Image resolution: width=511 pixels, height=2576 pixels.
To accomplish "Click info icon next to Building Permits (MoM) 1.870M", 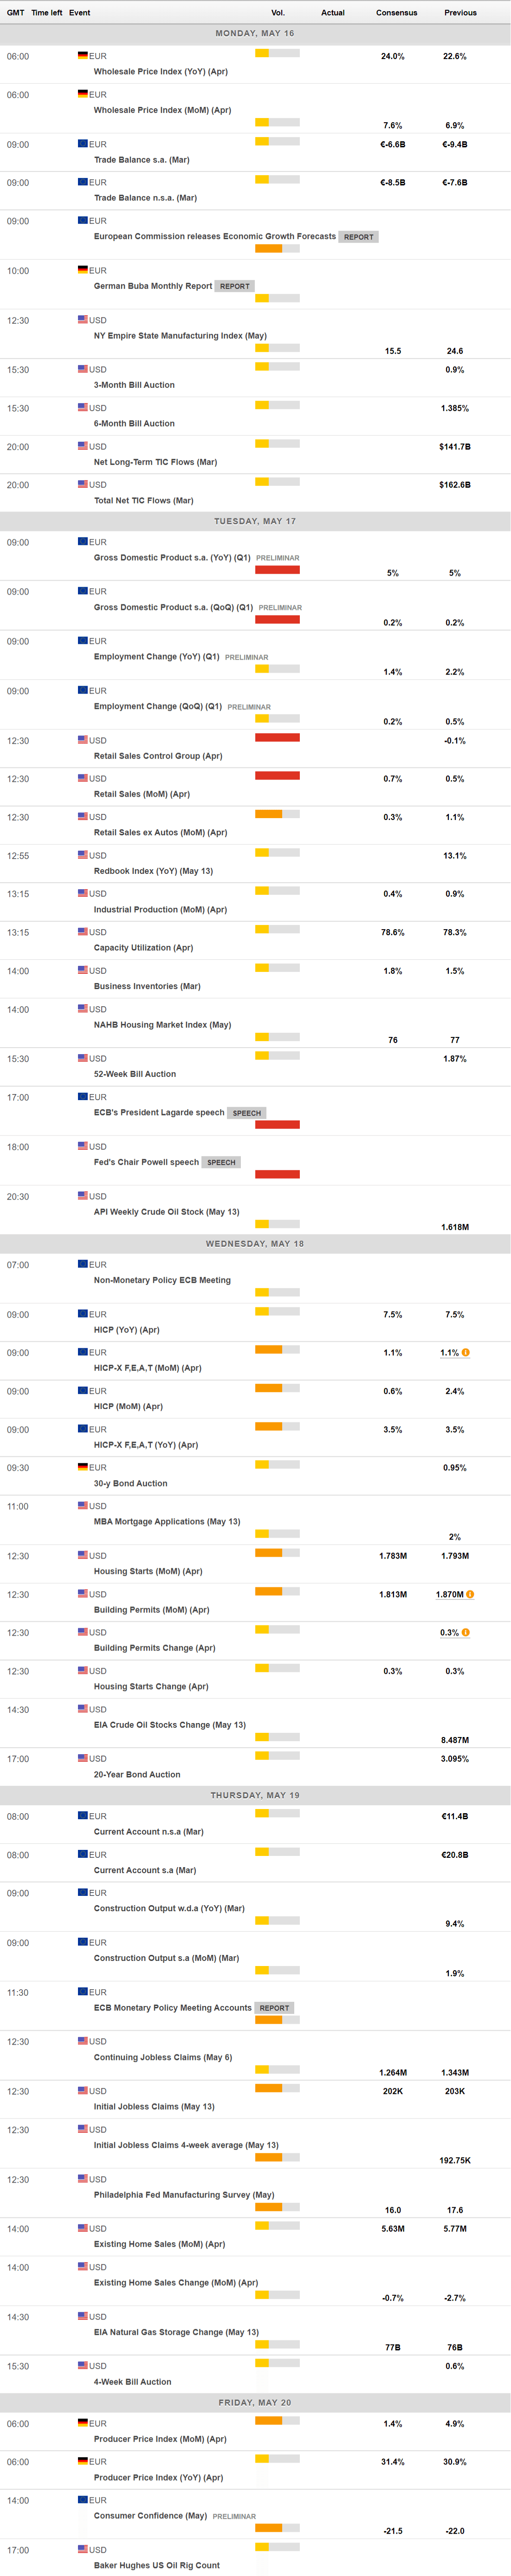I will pyautogui.click(x=470, y=1594).
